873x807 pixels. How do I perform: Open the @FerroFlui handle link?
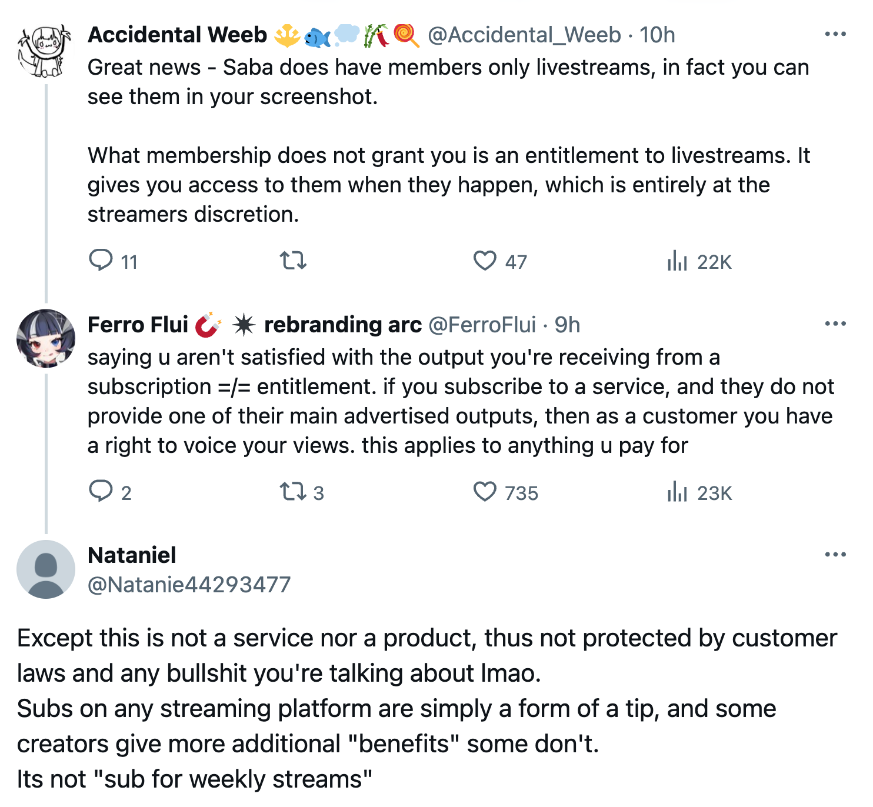click(x=482, y=325)
